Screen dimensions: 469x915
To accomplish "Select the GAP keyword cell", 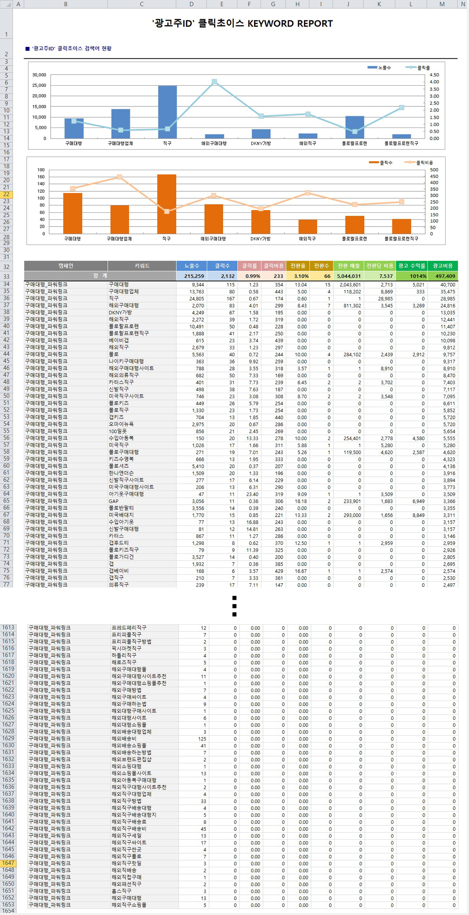I will 141,501.
